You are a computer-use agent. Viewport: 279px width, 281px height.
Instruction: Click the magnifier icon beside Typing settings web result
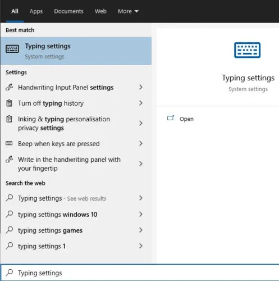click(x=10, y=198)
